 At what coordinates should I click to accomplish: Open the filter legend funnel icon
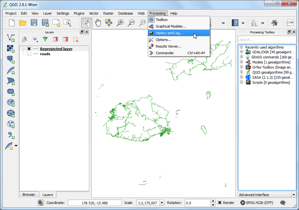pyautogui.click(x=45, y=39)
